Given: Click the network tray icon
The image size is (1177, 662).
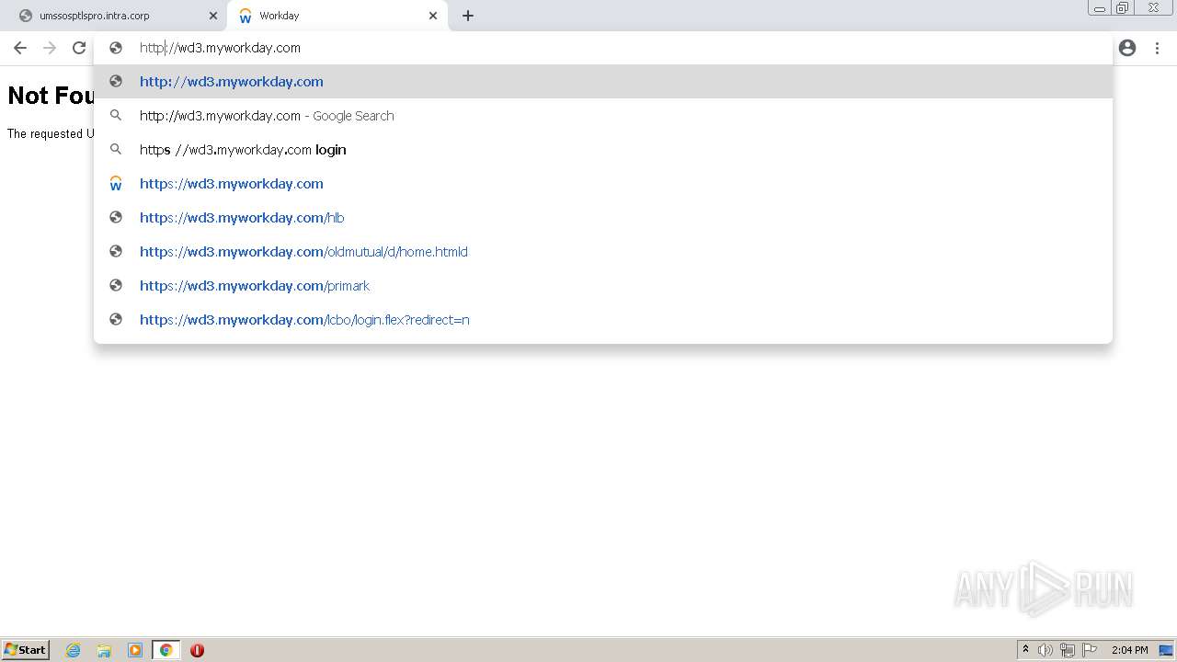Looking at the screenshot, I should click(1068, 650).
